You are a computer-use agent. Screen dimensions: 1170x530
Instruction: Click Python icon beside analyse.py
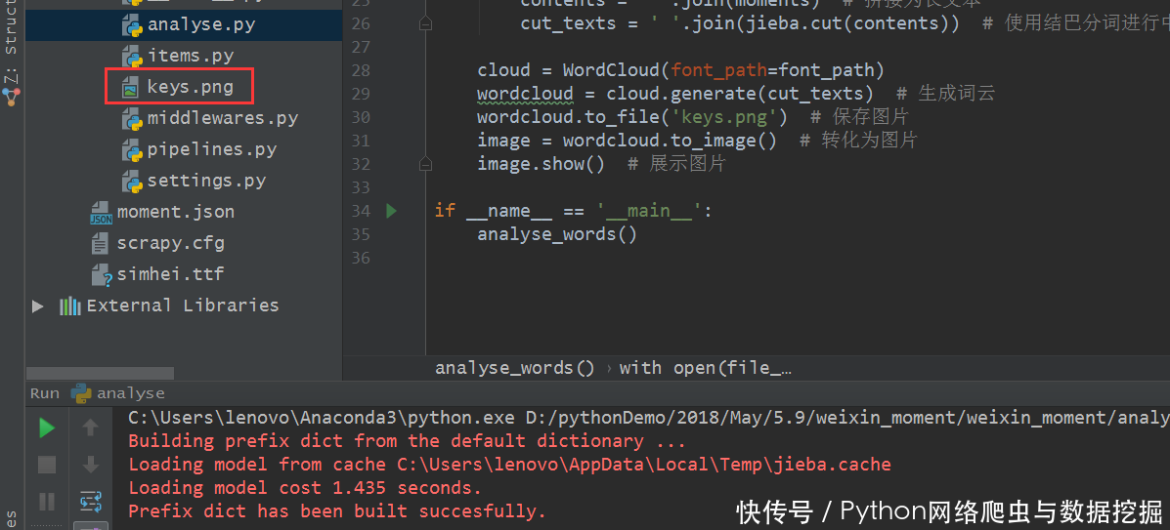coord(132,24)
